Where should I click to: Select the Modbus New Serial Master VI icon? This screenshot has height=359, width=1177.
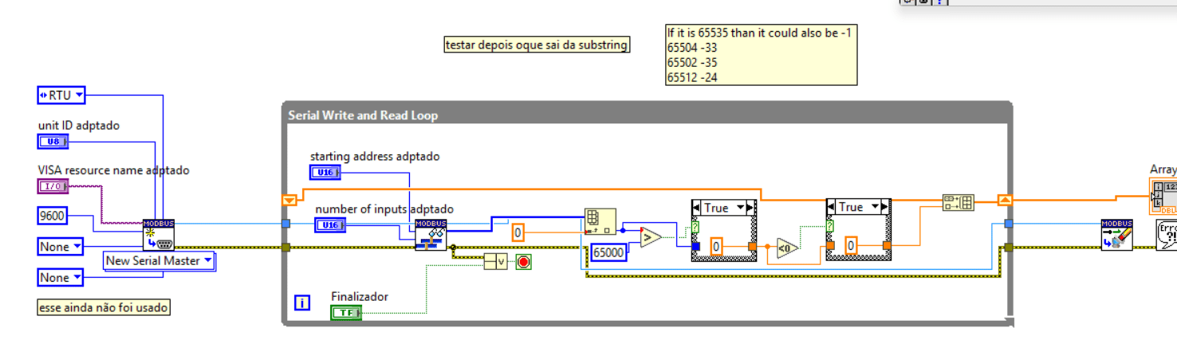coord(158,235)
